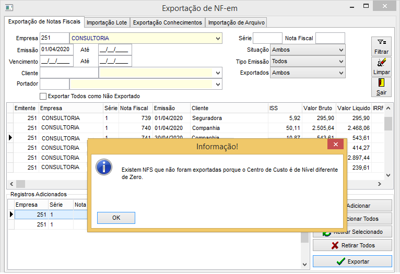Switch to the Importação Lote tab

[107, 22]
